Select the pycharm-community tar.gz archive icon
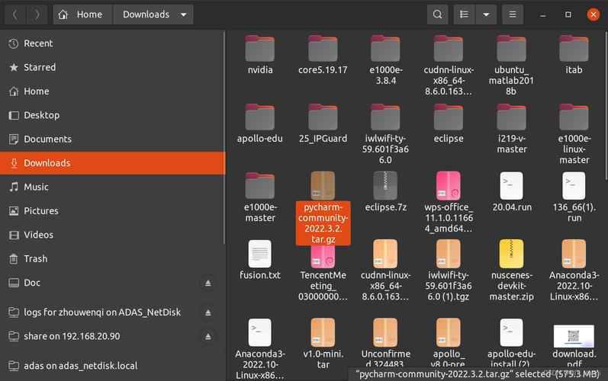 323,185
